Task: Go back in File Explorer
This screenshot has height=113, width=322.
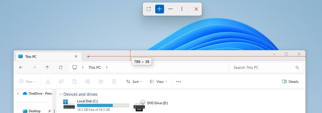Action: 21,67
